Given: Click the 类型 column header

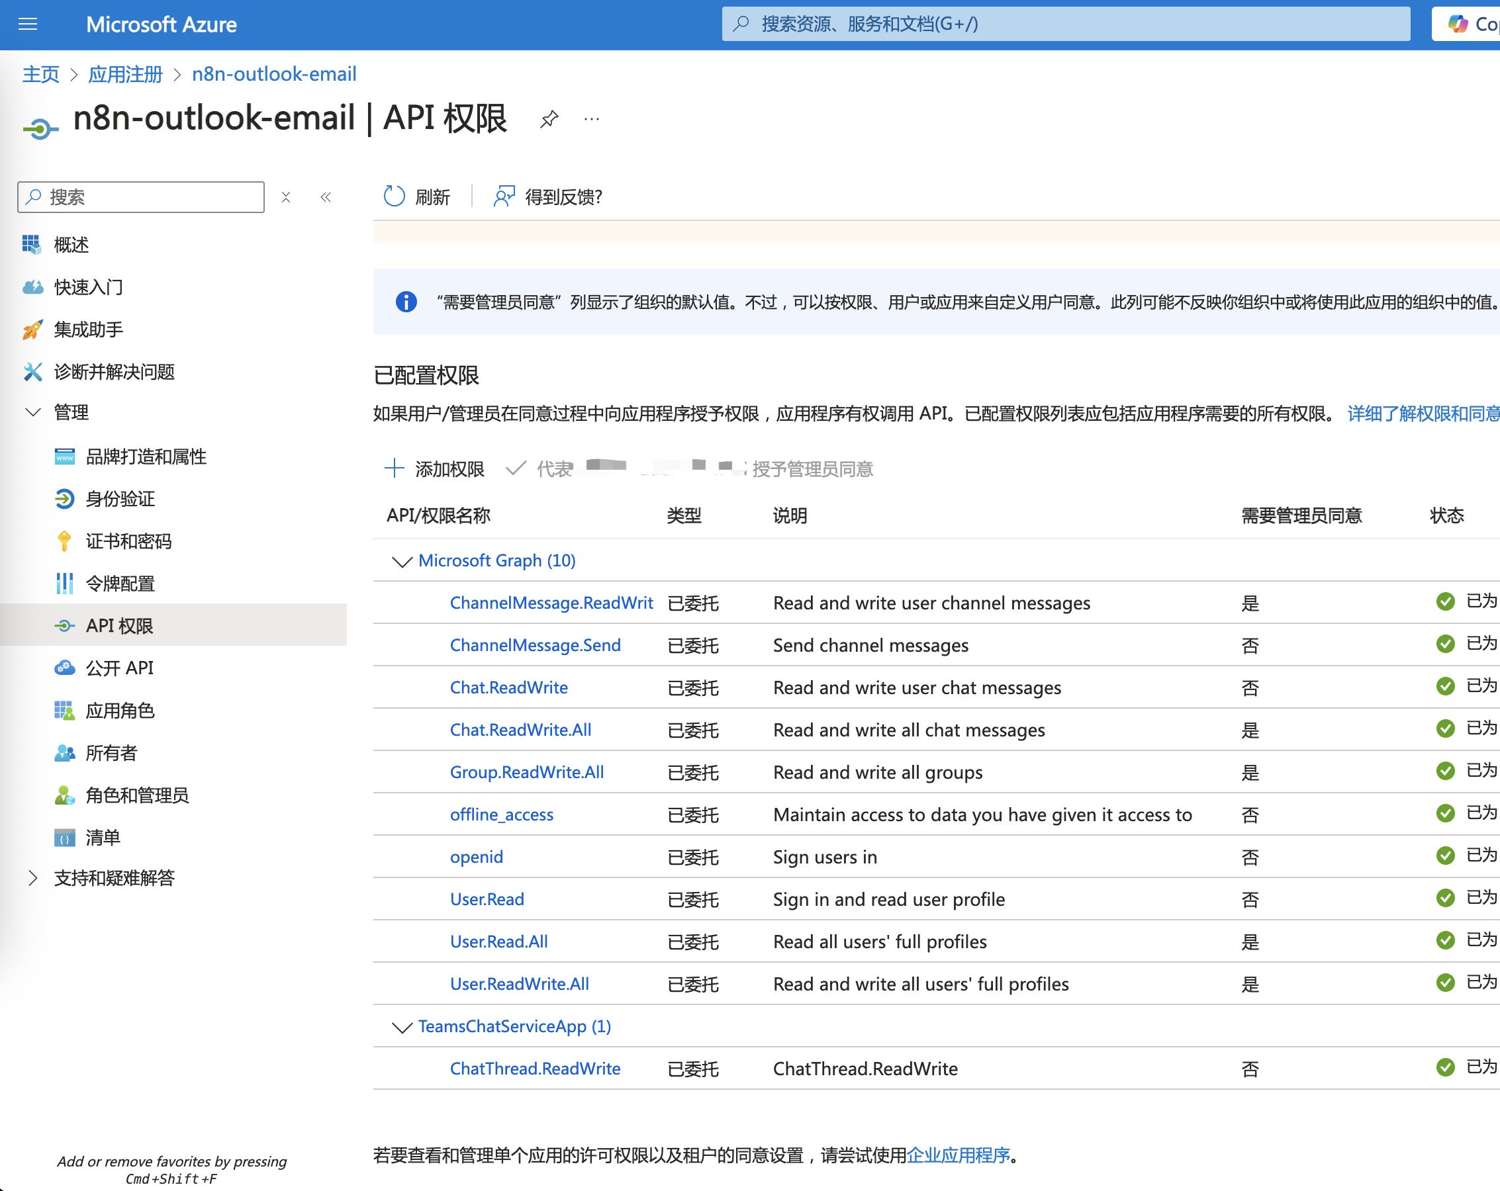Looking at the screenshot, I should pos(684,515).
